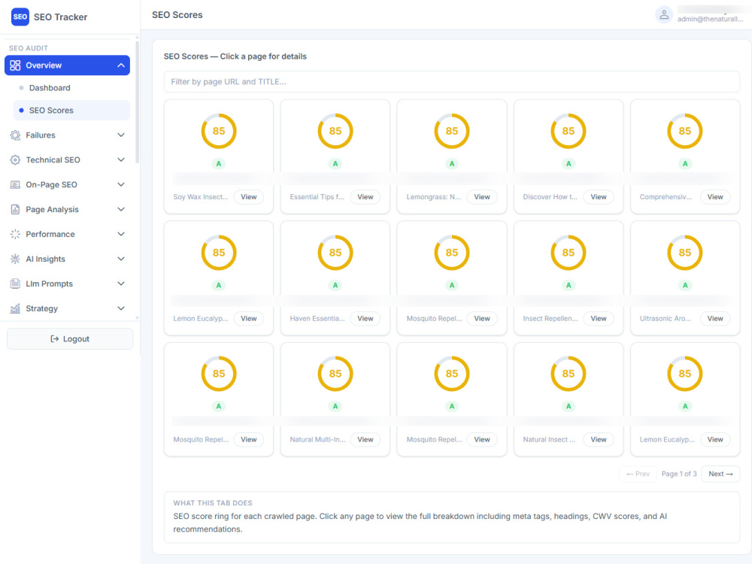This screenshot has height=564, width=752.
Task: Click the AI Insights icon
Action: (x=15, y=259)
